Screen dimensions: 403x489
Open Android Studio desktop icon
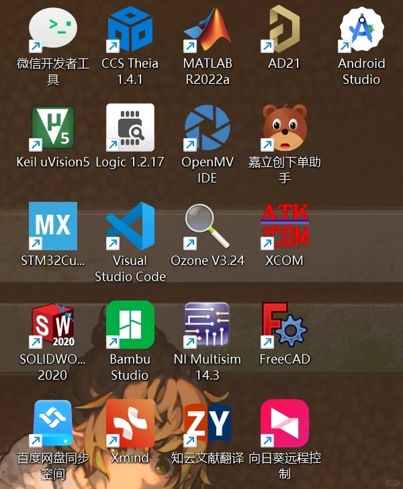[x=361, y=30]
